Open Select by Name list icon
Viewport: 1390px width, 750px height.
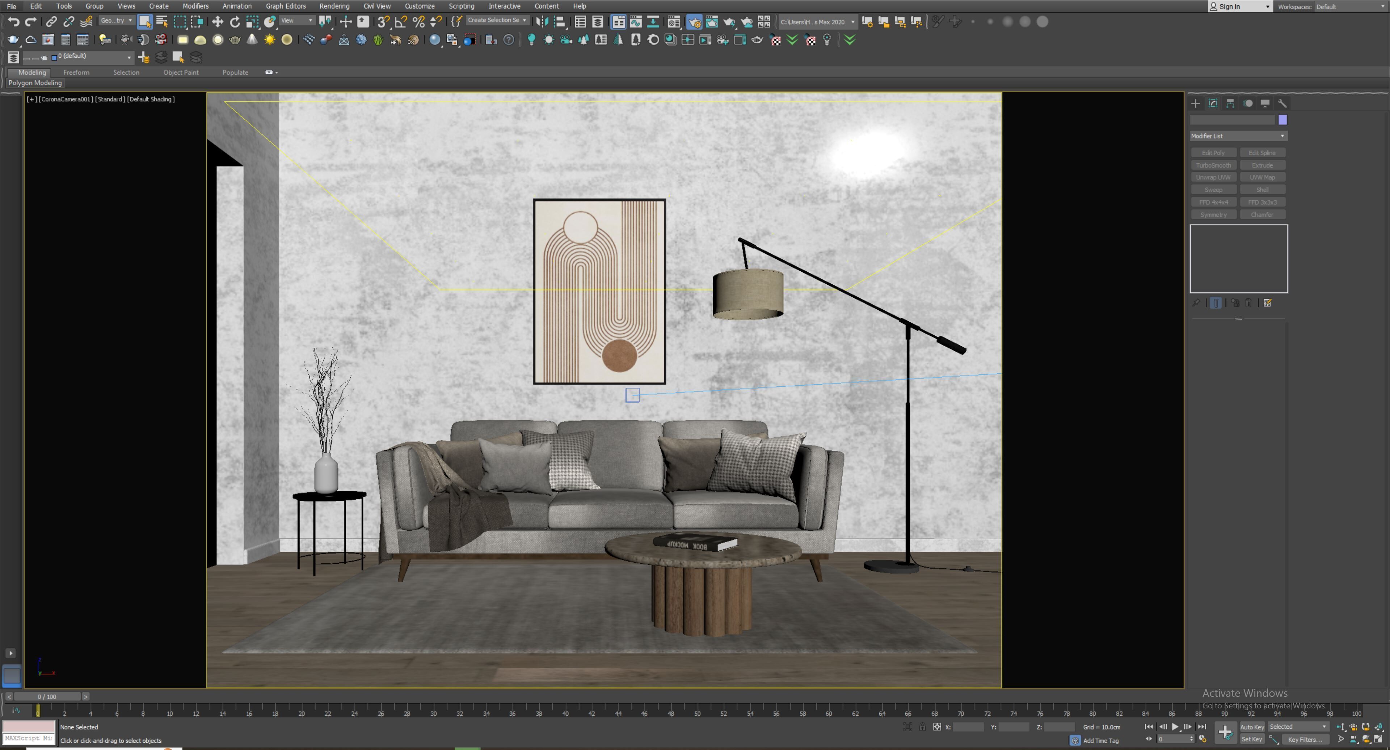point(162,22)
